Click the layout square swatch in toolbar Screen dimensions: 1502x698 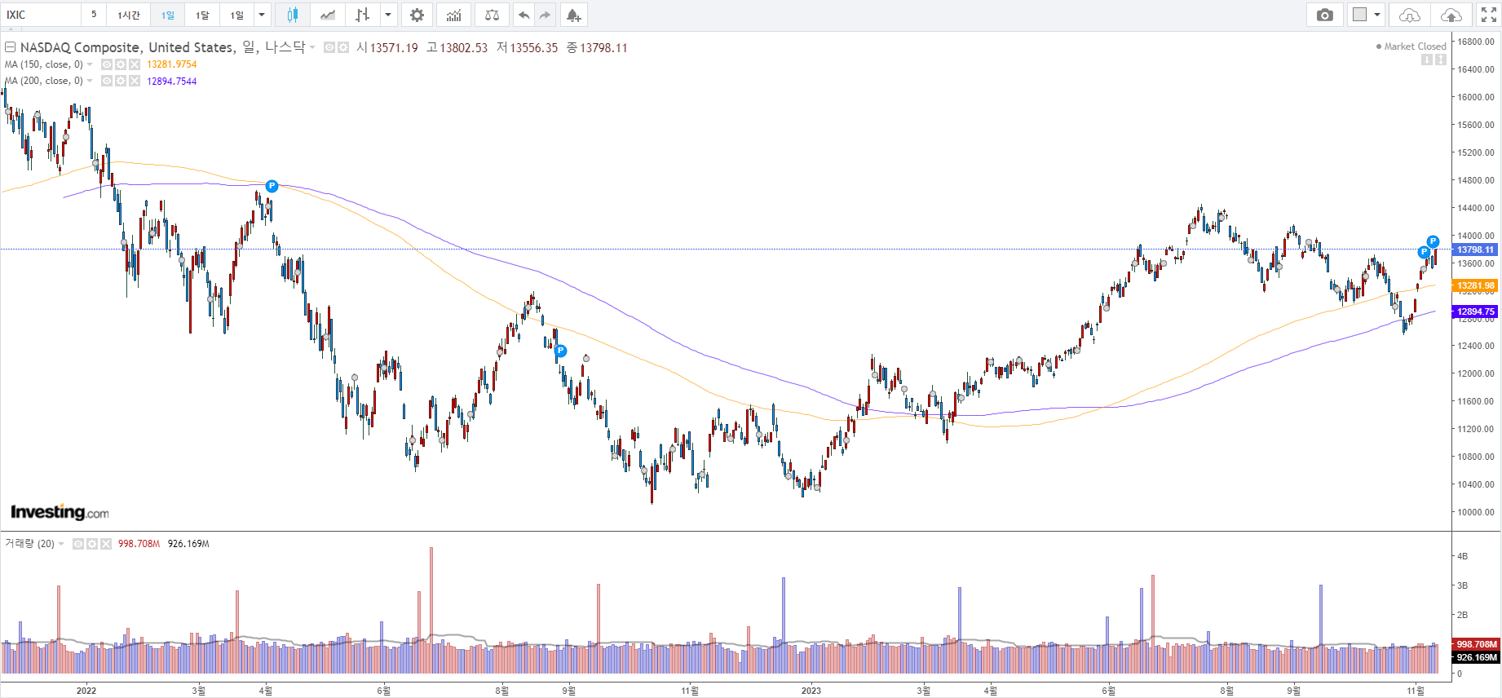pos(1359,15)
